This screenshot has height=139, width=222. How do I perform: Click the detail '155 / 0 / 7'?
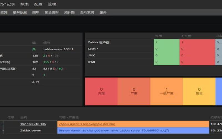(51, 62)
